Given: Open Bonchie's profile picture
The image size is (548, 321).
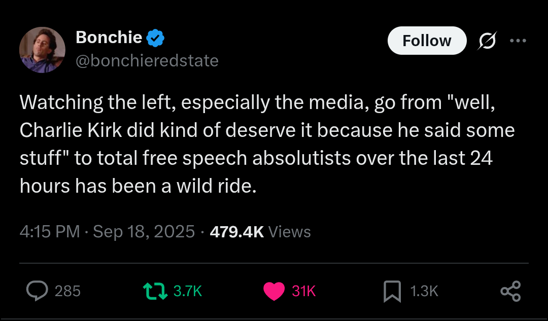Looking at the screenshot, I should (42, 50).
